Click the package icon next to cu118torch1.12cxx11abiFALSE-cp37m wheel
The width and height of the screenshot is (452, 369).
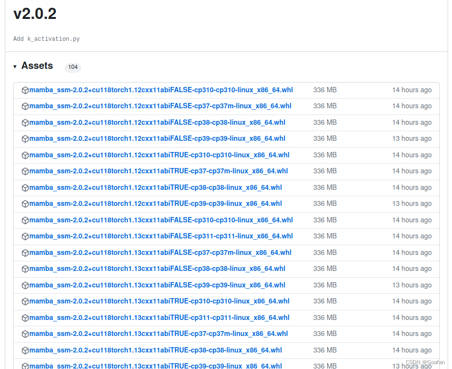pos(25,106)
